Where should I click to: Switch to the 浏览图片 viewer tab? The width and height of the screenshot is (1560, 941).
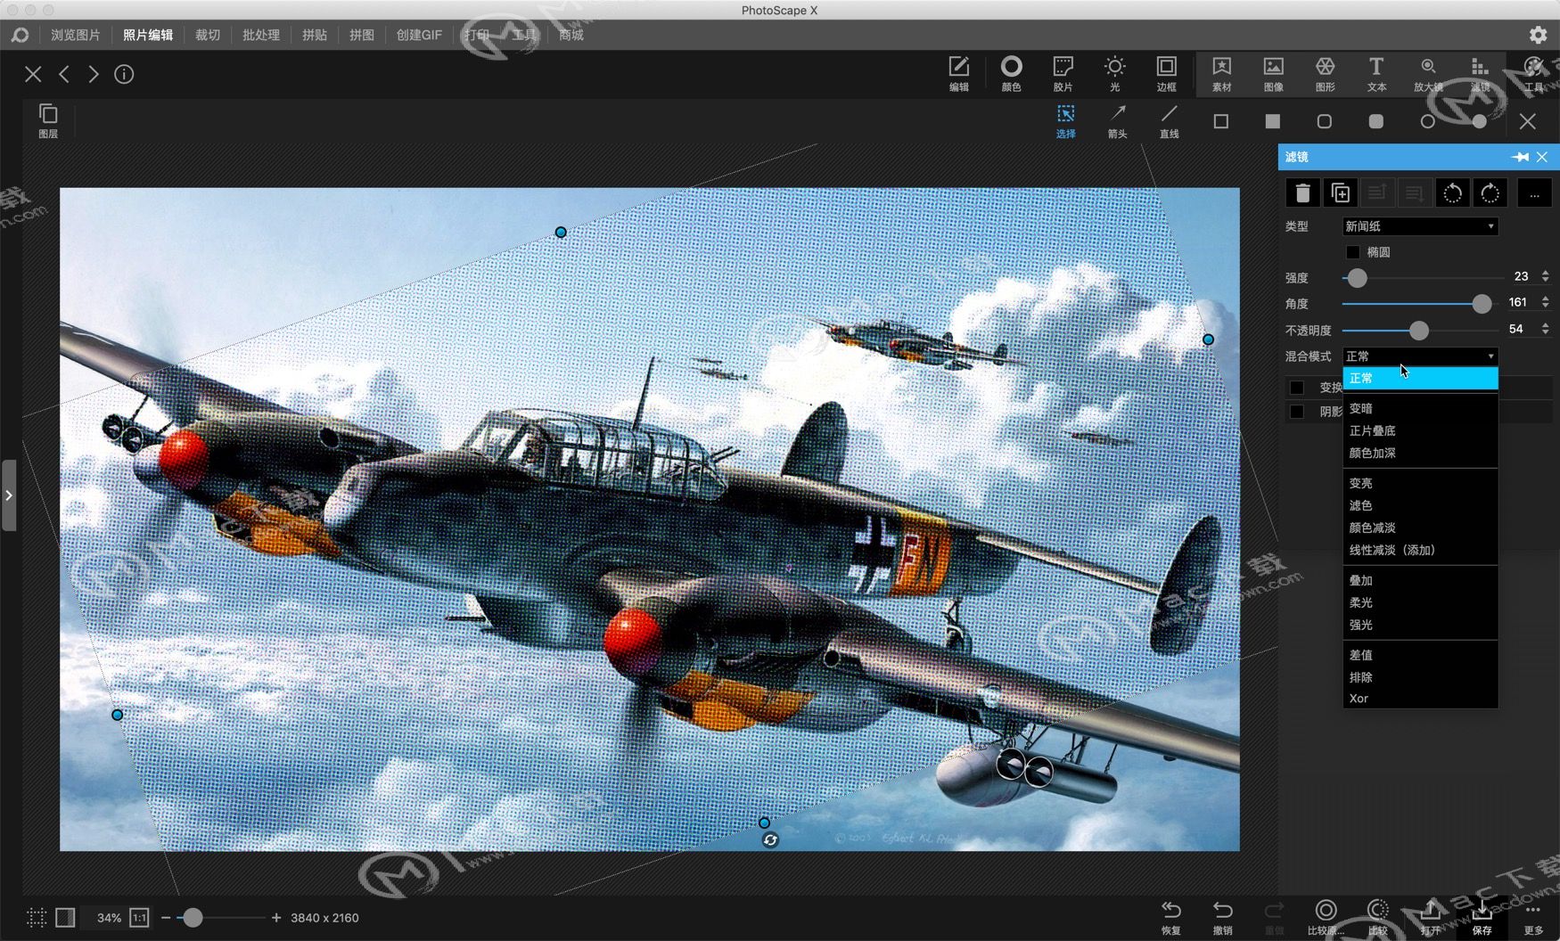click(x=75, y=35)
